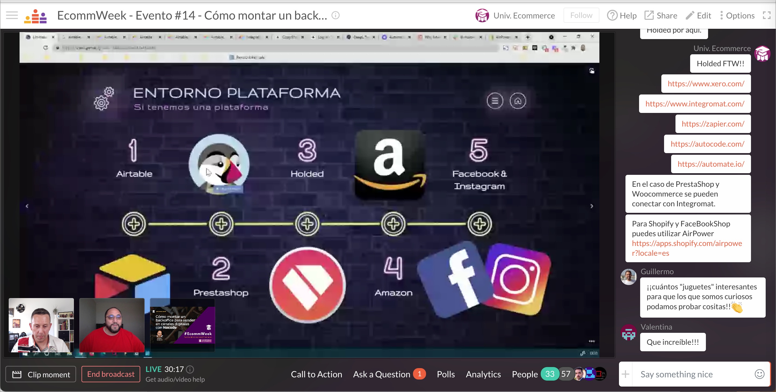776x392 pixels.
Task: Click the Airtable cube logo
Action: (x=133, y=276)
